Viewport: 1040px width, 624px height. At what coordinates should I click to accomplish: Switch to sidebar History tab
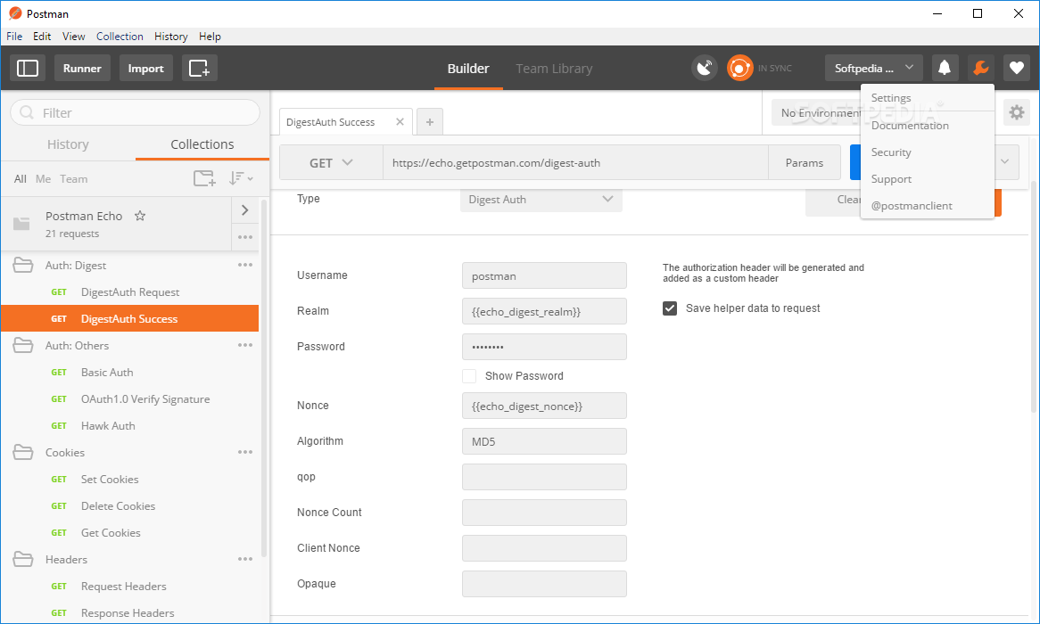pyautogui.click(x=68, y=144)
